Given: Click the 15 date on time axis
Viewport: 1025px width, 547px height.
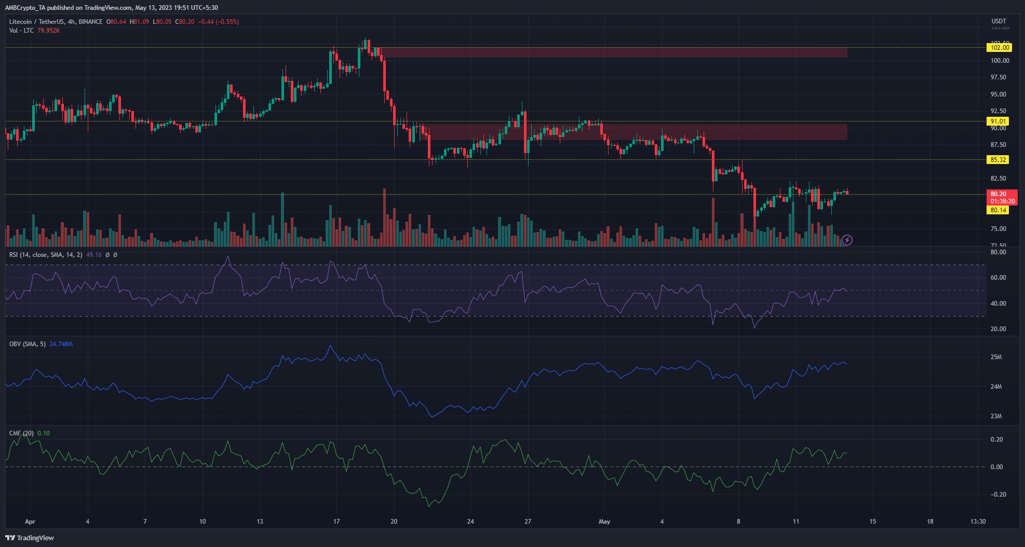Looking at the screenshot, I should [x=873, y=522].
